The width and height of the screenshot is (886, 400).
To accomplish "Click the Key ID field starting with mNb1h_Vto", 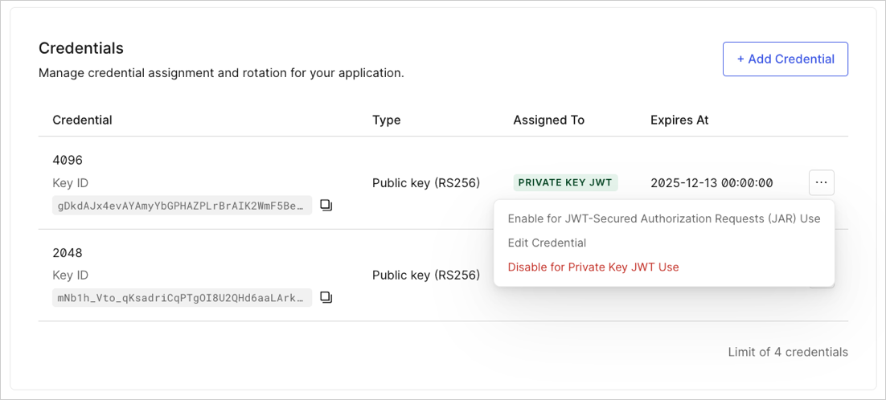I will (182, 296).
